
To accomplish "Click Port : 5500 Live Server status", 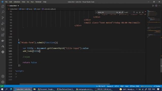I will [x=134, y=86].
